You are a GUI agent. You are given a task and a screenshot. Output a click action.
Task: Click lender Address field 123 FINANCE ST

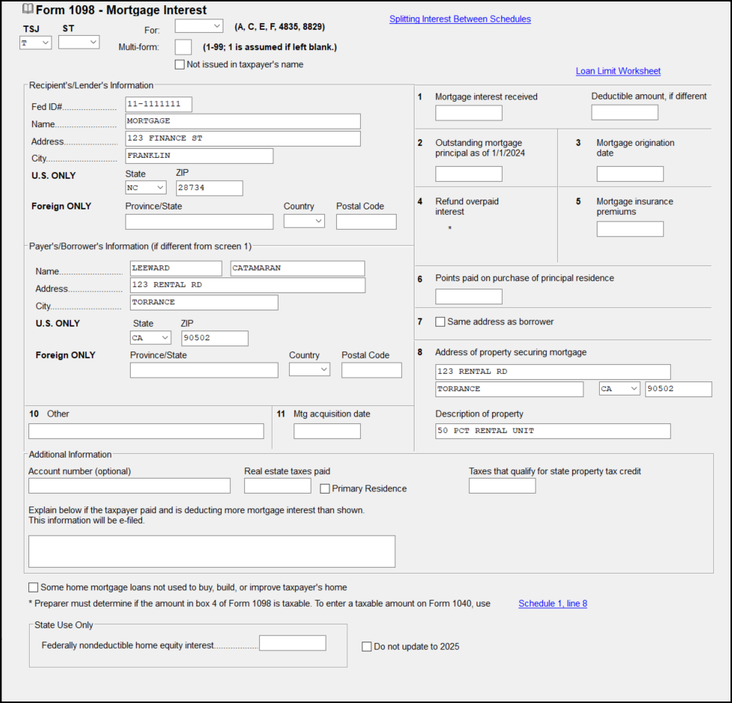[243, 139]
